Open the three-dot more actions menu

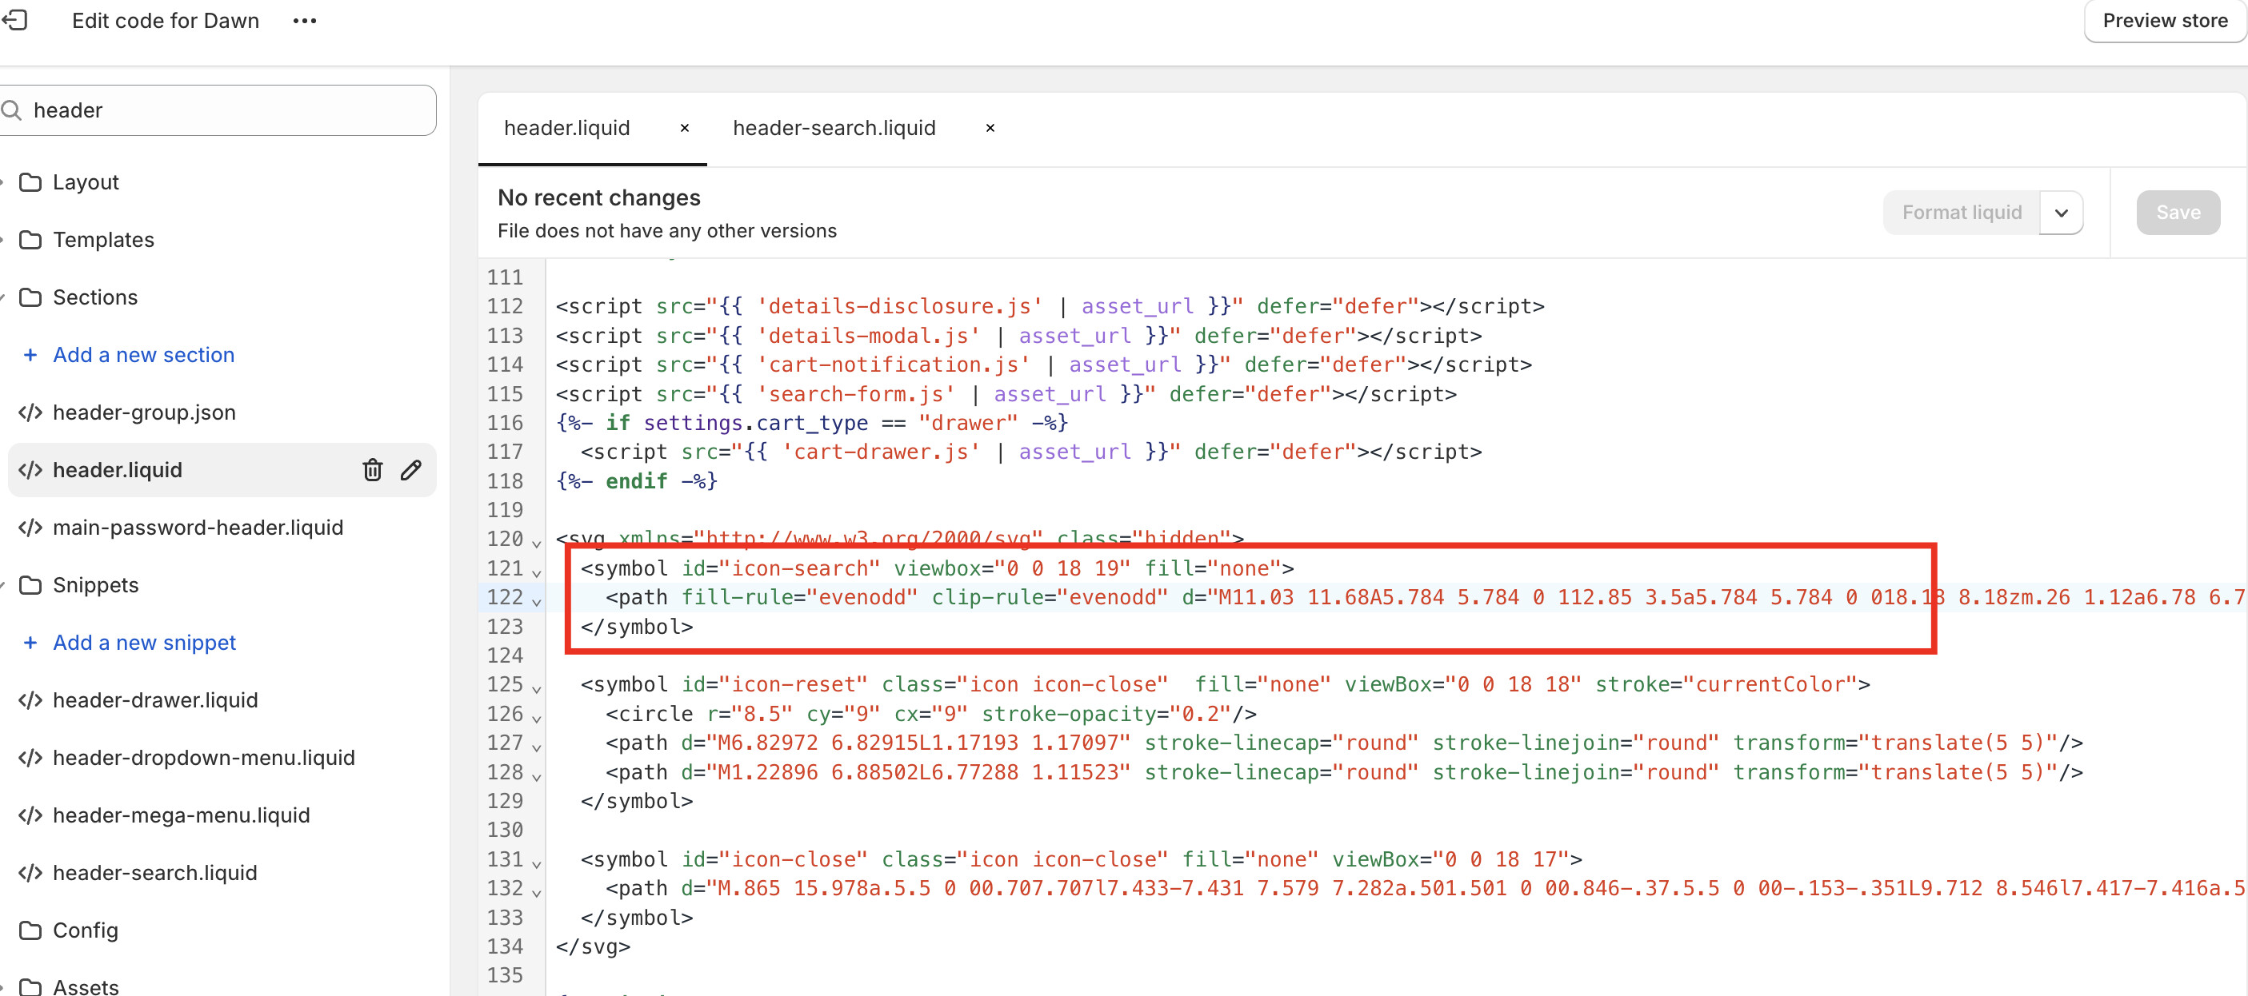[305, 20]
